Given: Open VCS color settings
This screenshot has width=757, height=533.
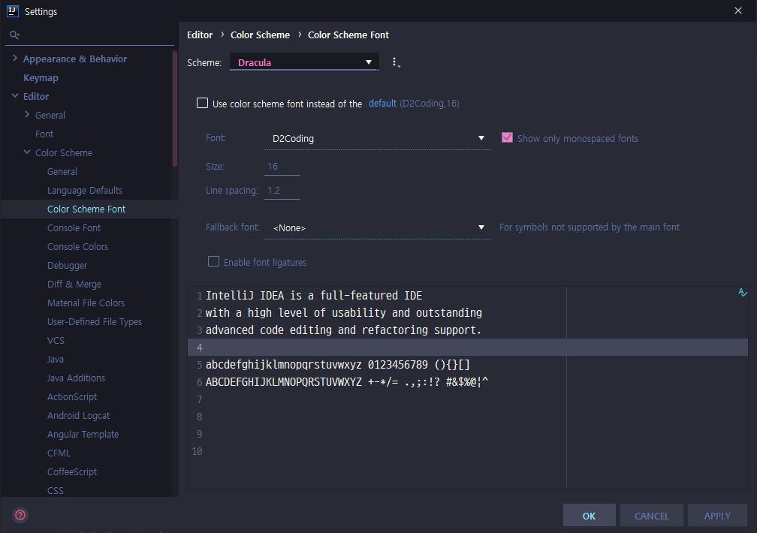Looking at the screenshot, I should pyautogui.click(x=56, y=341).
